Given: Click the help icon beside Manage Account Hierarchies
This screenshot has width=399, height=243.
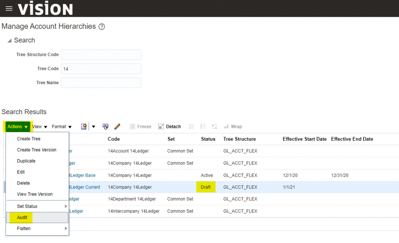Looking at the screenshot, I should point(102,27).
